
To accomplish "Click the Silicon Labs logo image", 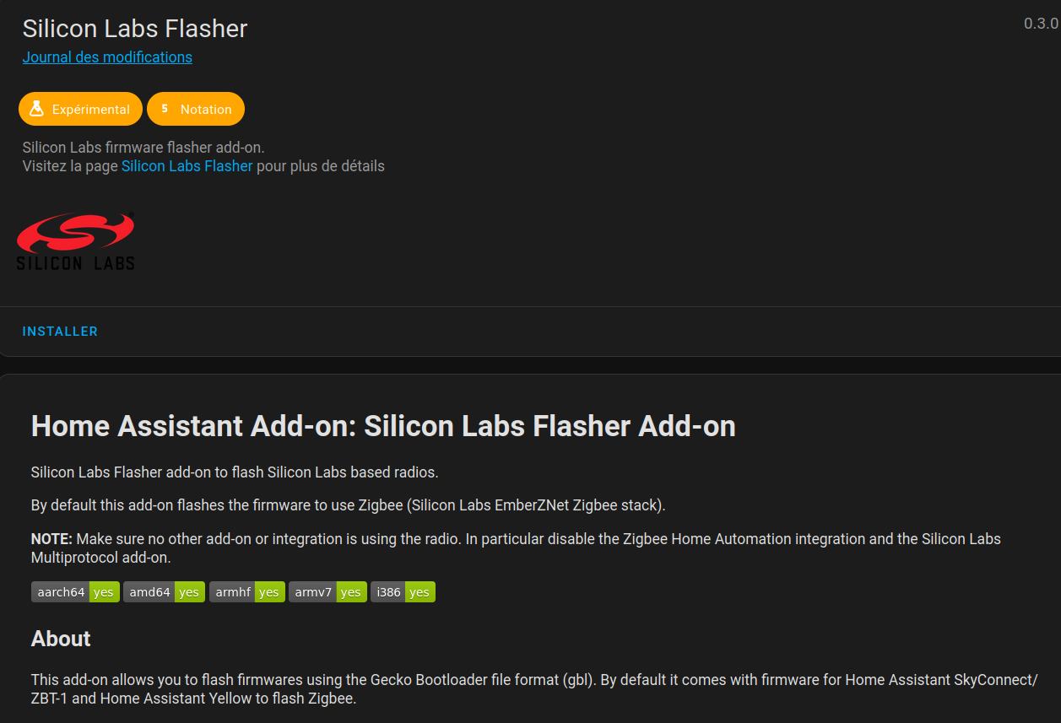I will (x=76, y=241).
